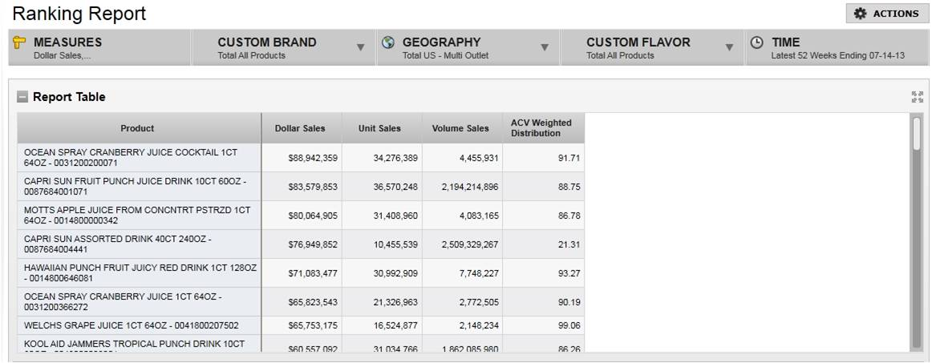Open the Measures filter panel
The height and width of the screenshot is (363, 932).
[100, 48]
